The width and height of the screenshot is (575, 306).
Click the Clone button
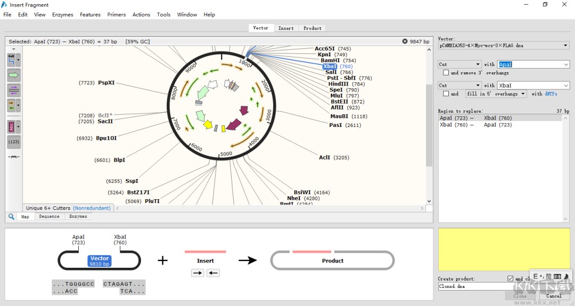pyautogui.click(x=520, y=296)
